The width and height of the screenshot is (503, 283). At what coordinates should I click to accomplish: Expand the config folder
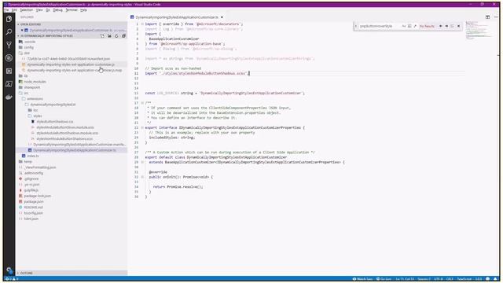(72, 47)
